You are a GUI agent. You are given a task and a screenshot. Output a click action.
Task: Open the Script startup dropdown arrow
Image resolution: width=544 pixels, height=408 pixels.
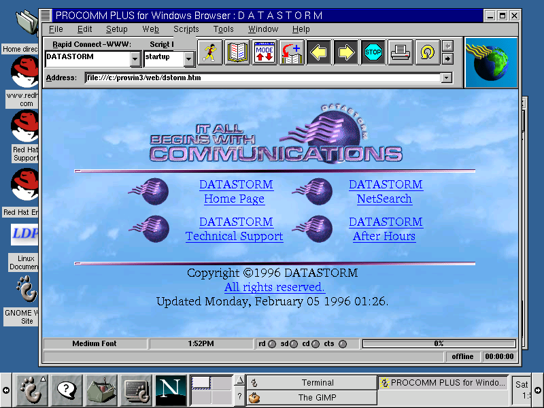coord(188,59)
